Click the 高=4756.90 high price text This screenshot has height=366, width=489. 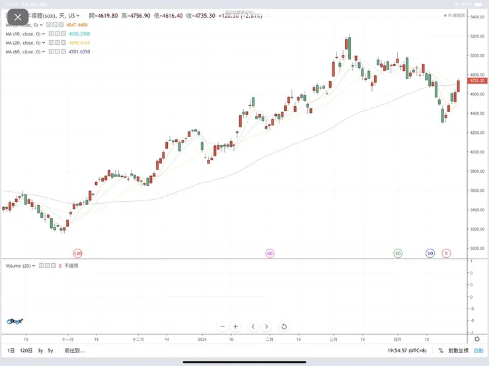click(x=135, y=16)
